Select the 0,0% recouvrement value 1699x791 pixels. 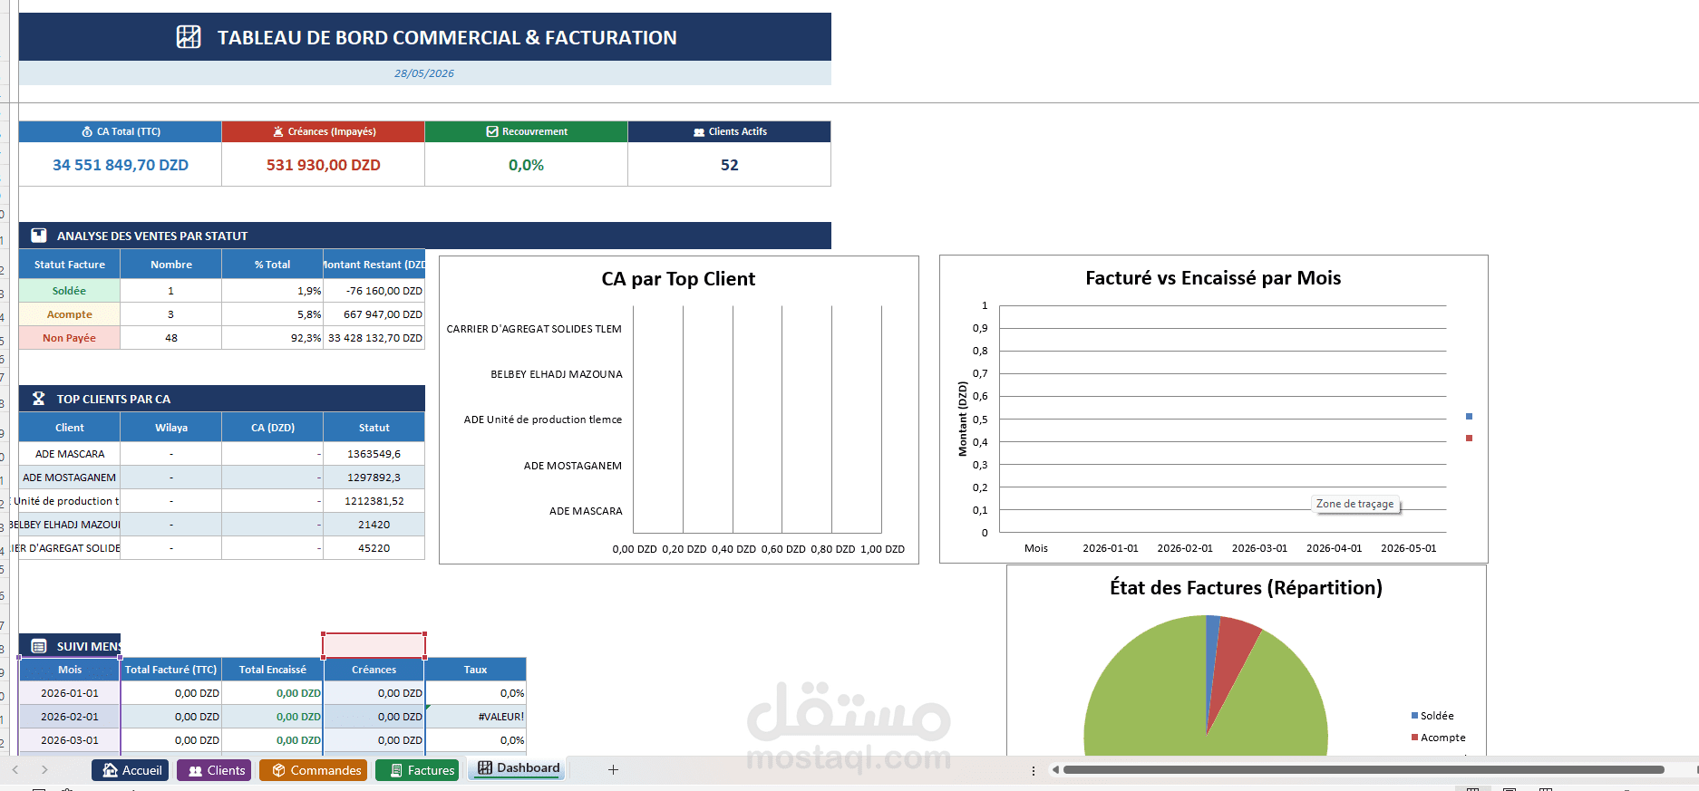(x=527, y=165)
